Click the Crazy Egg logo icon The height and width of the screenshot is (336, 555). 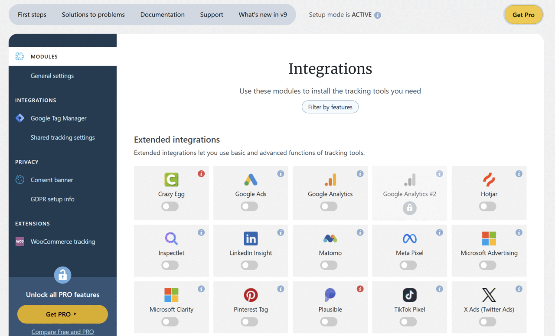tap(171, 179)
